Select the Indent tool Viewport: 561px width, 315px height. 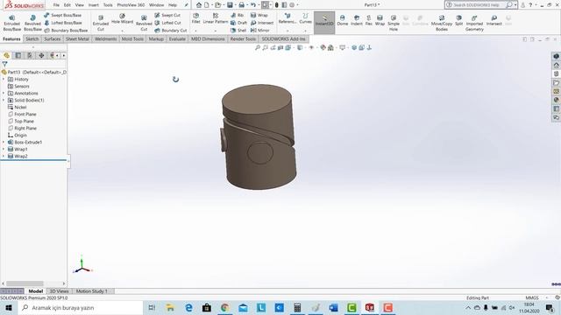tap(357, 20)
